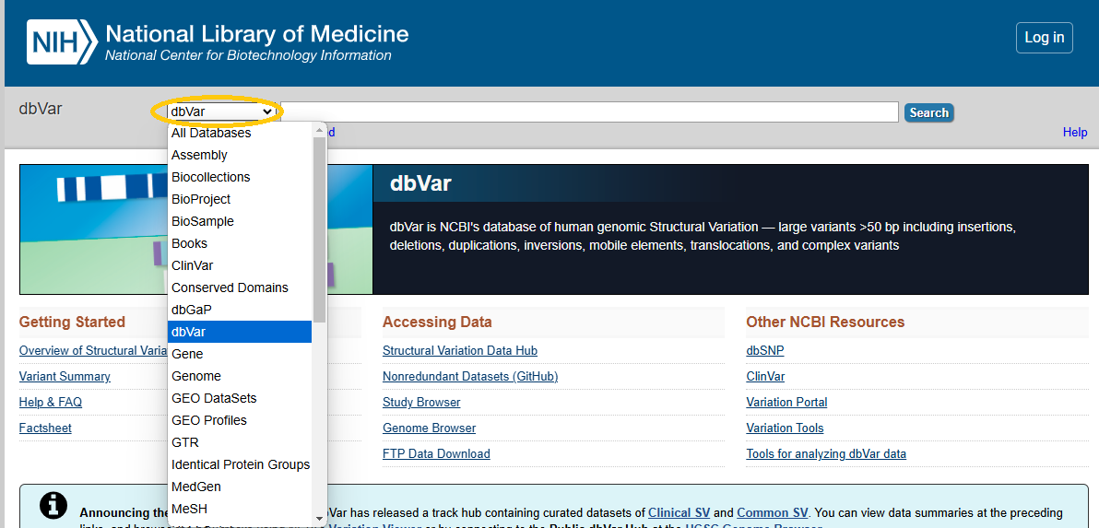Select Identical Protein Groups option
1099x528 pixels.
(240, 465)
